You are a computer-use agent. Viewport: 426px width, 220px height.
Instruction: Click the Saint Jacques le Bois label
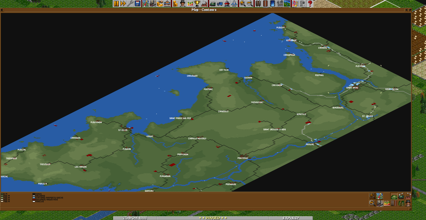(x=274, y=129)
